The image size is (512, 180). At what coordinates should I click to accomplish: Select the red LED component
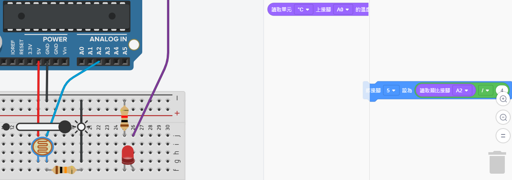128,154
